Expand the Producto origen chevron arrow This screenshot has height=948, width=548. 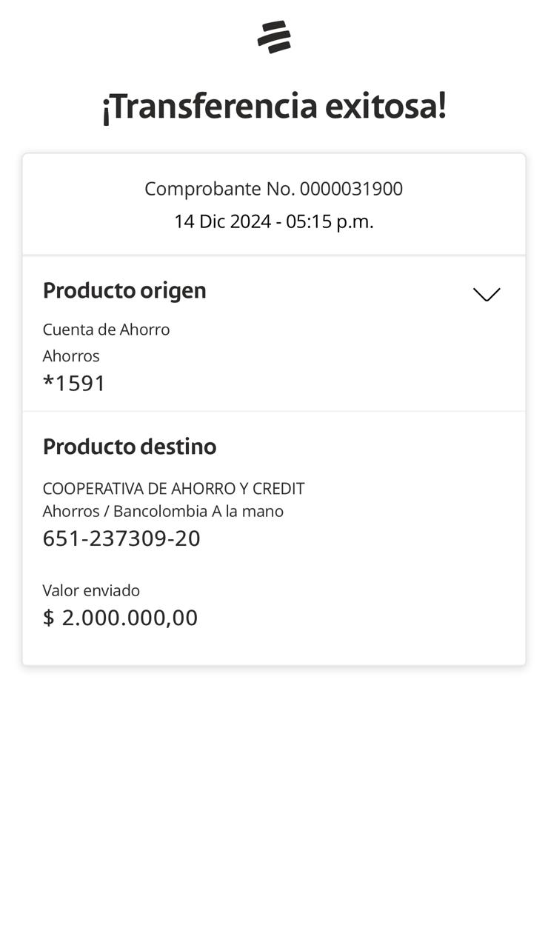[x=487, y=294]
